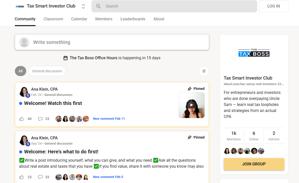Open The Tax Boss Office Hours event

94,58
